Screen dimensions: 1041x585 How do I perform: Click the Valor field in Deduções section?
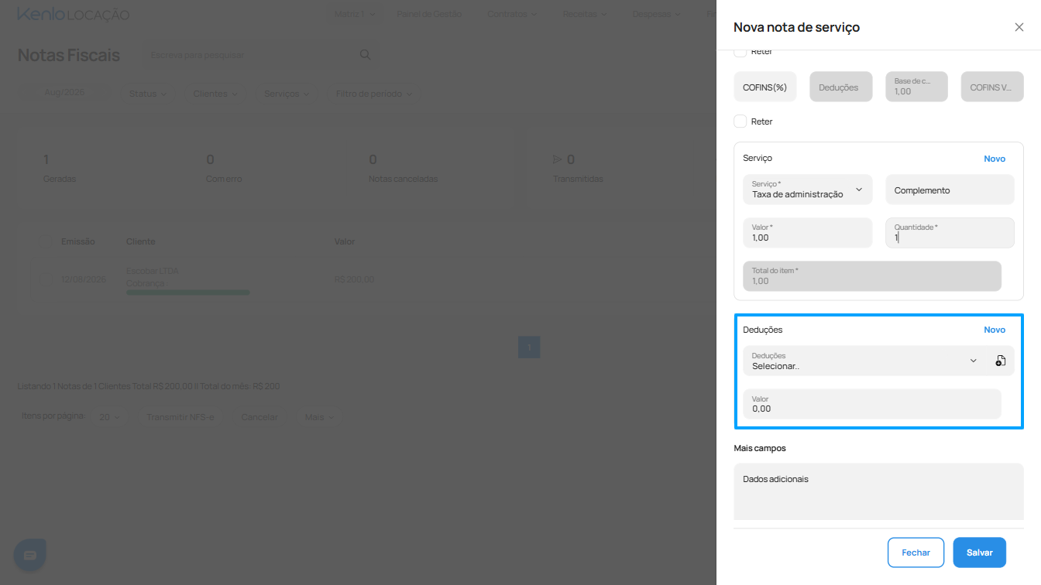(x=872, y=404)
